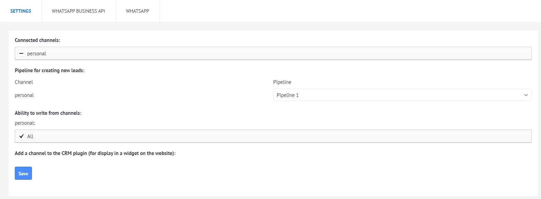Image resolution: width=541 pixels, height=199 pixels.
Task: Click 'Ability to write from channels:' heading
Action: tap(48, 113)
